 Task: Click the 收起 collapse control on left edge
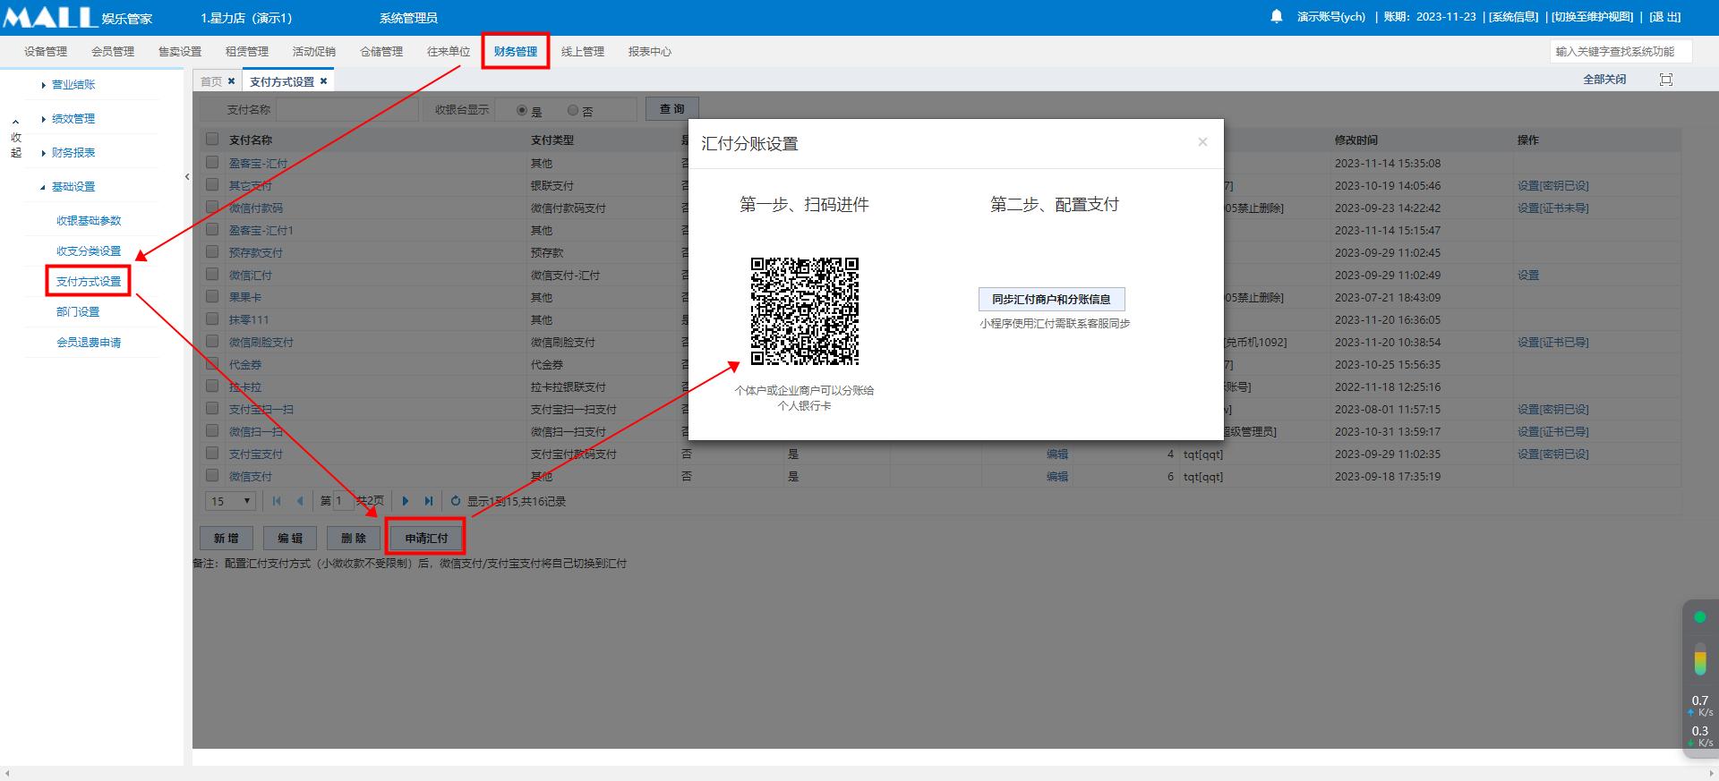(x=16, y=138)
